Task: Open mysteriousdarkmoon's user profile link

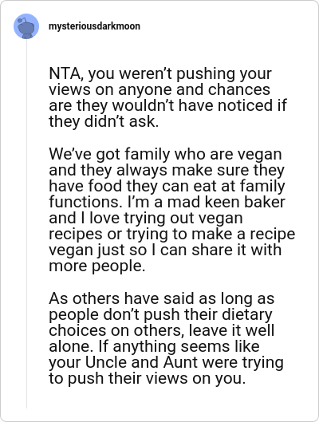Action: coord(94,26)
